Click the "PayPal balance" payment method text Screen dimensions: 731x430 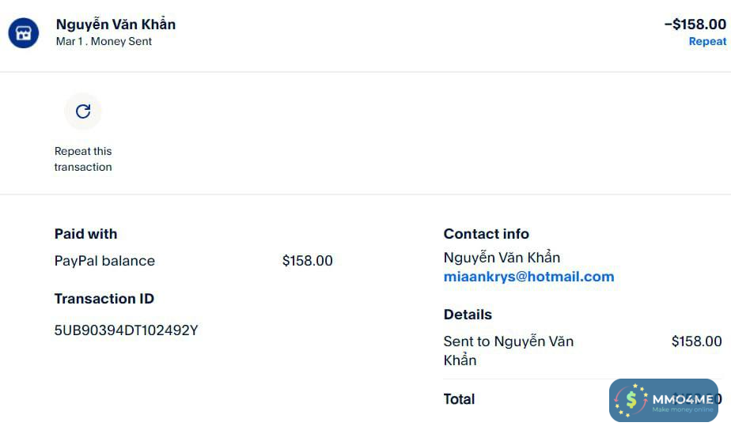(x=104, y=261)
